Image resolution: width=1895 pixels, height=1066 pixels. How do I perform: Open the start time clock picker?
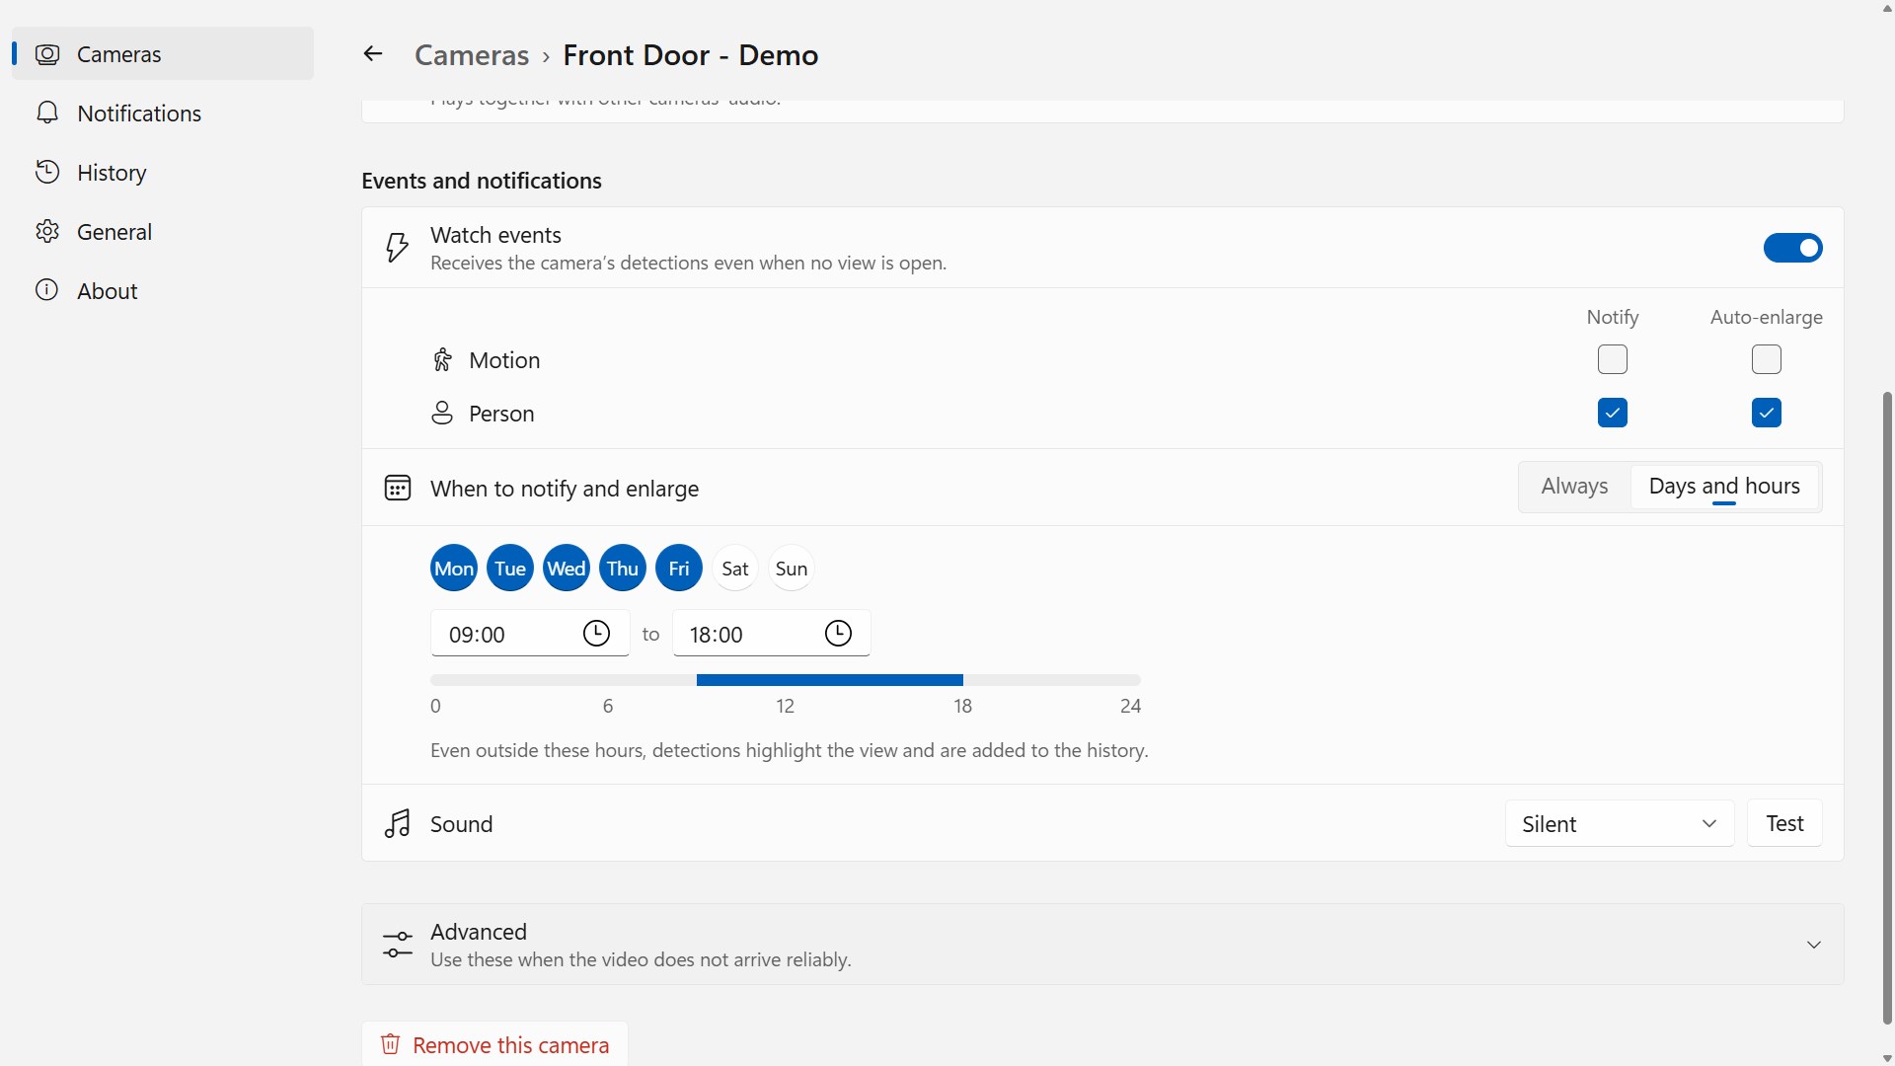596,634
